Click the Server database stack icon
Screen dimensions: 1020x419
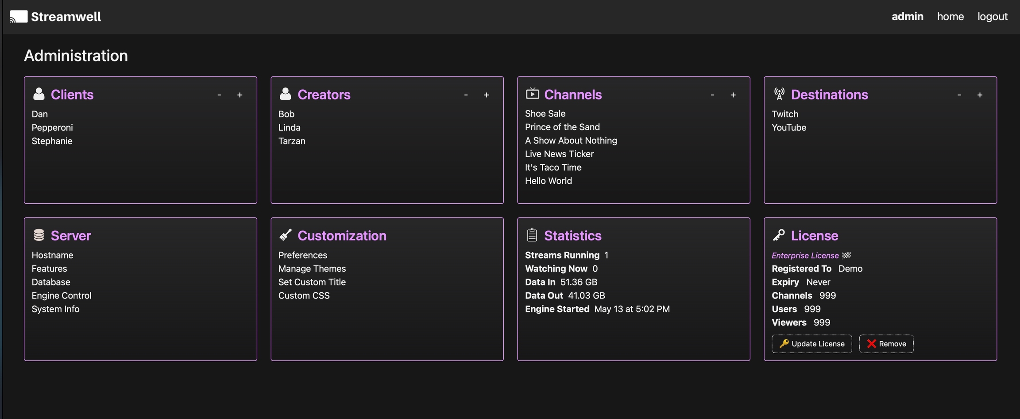click(x=39, y=235)
